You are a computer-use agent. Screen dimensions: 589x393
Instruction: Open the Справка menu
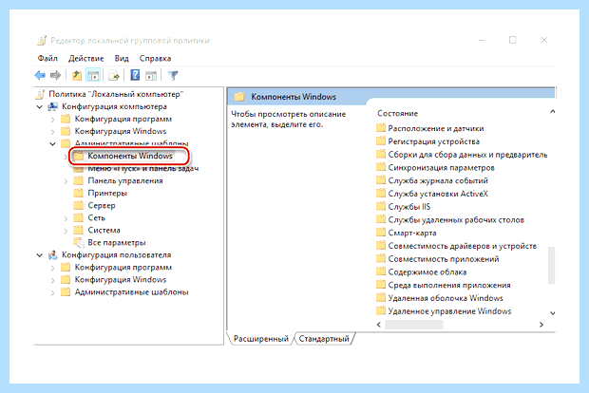tap(155, 59)
